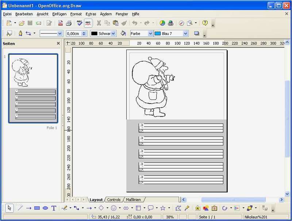292x221 pixels.
Task: Open the Blau 7 color dropdown
Action: pos(184,33)
